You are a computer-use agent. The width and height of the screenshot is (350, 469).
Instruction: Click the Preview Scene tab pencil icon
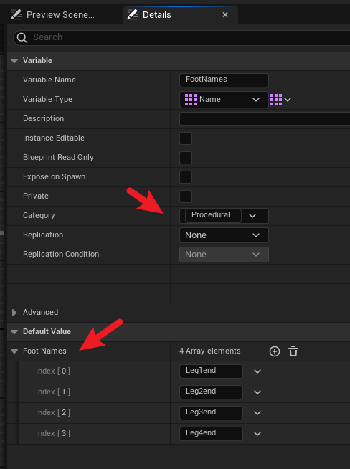pyautogui.click(x=16, y=14)
